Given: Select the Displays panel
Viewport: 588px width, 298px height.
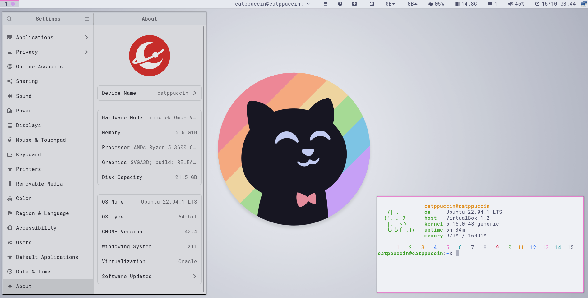Looking at the screenshot, I should click(x=48, y=125).
